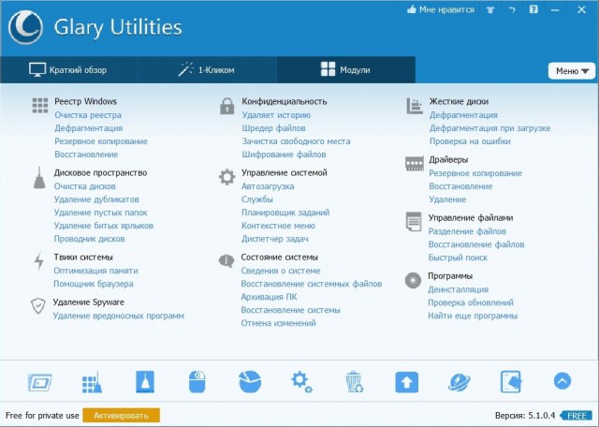
Task: Open Очистка дисков link
Action: tap(85, 186)
